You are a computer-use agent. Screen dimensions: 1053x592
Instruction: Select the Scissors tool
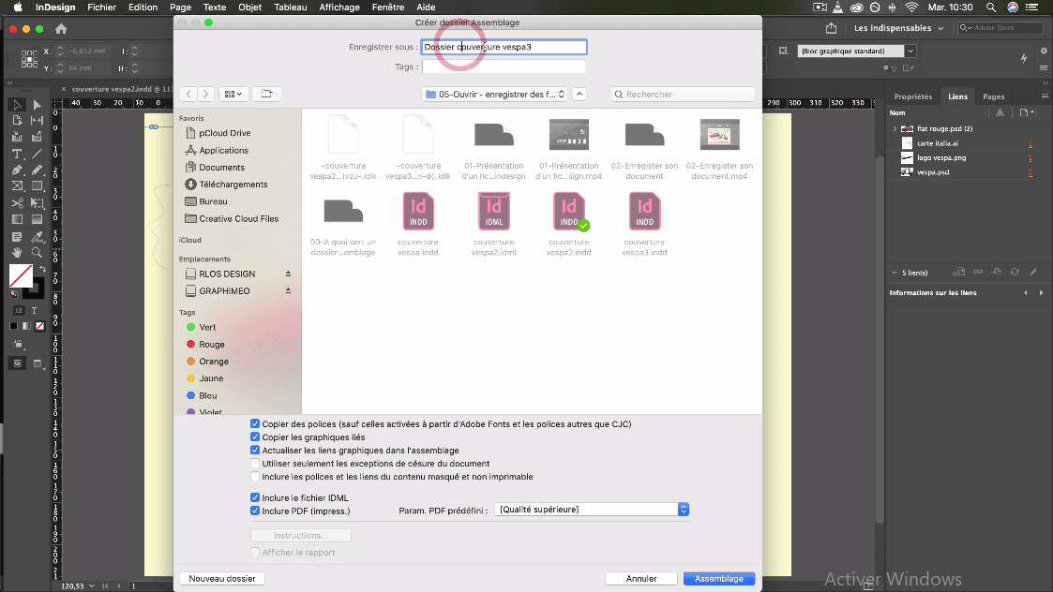[x=17, y=203]
